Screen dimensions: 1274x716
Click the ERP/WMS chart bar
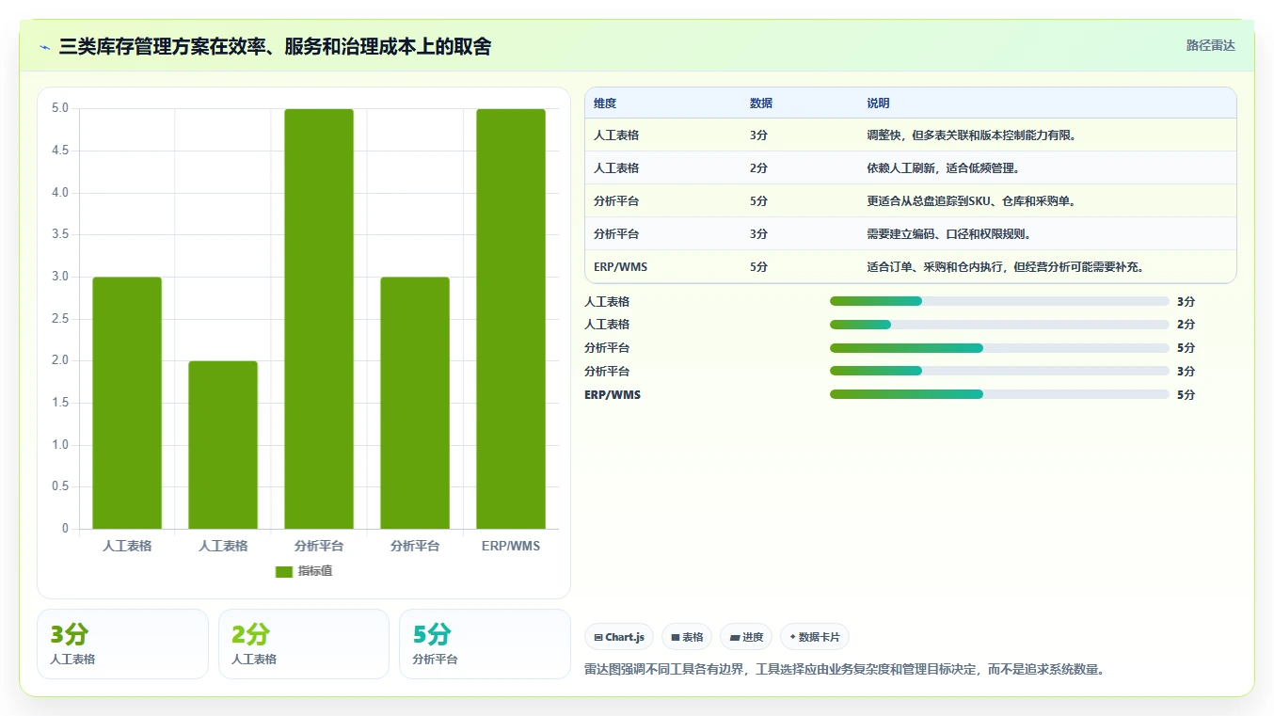coord(511,319)
